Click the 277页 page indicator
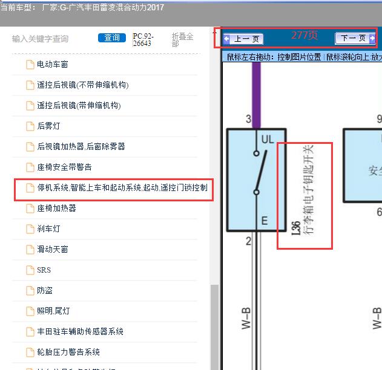The height and width of the screenshot is (370, 382). [305, 35]
